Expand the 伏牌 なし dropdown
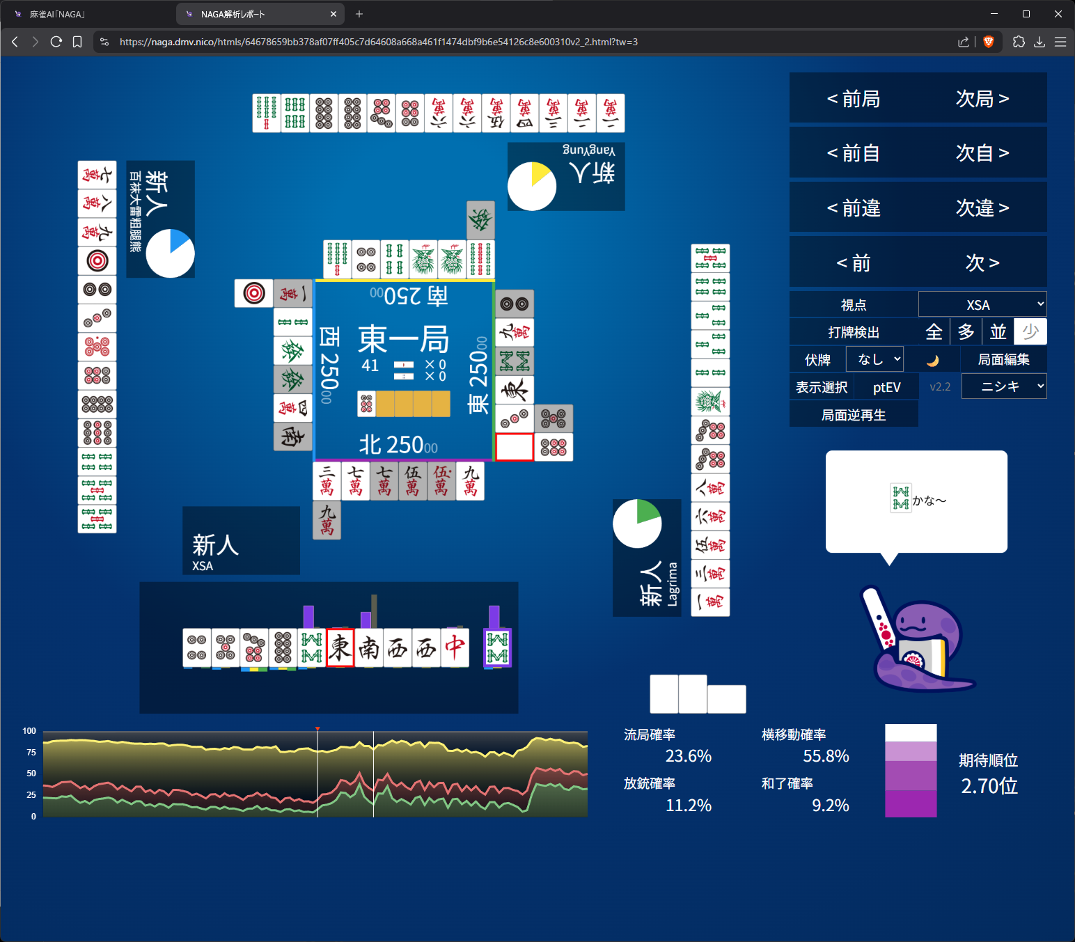This screenshot has width=1075, height=942. (x=874, y=359)
